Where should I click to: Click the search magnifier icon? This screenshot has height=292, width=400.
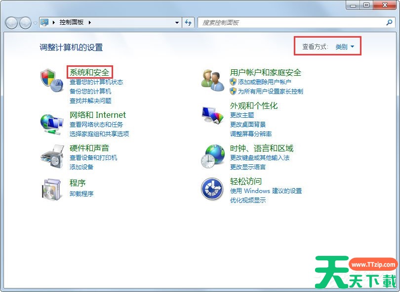(389, 22)
